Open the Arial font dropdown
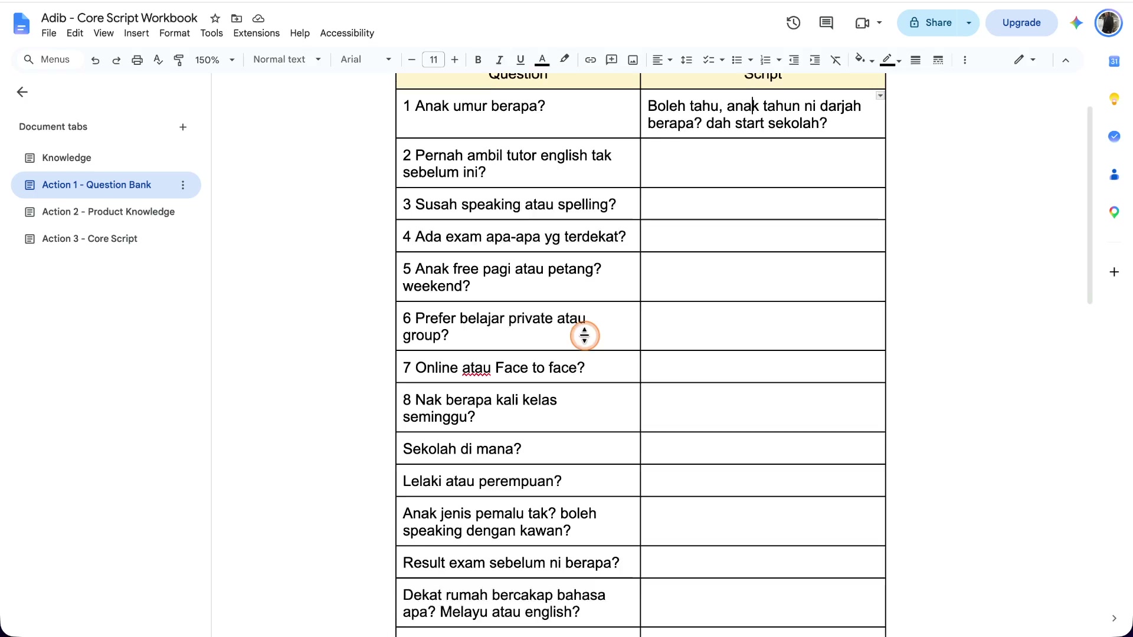1133x637 pixels. pos(366,60)
